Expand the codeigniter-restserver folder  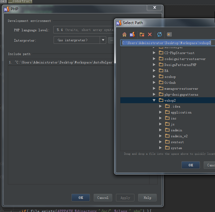click(154, 59)
